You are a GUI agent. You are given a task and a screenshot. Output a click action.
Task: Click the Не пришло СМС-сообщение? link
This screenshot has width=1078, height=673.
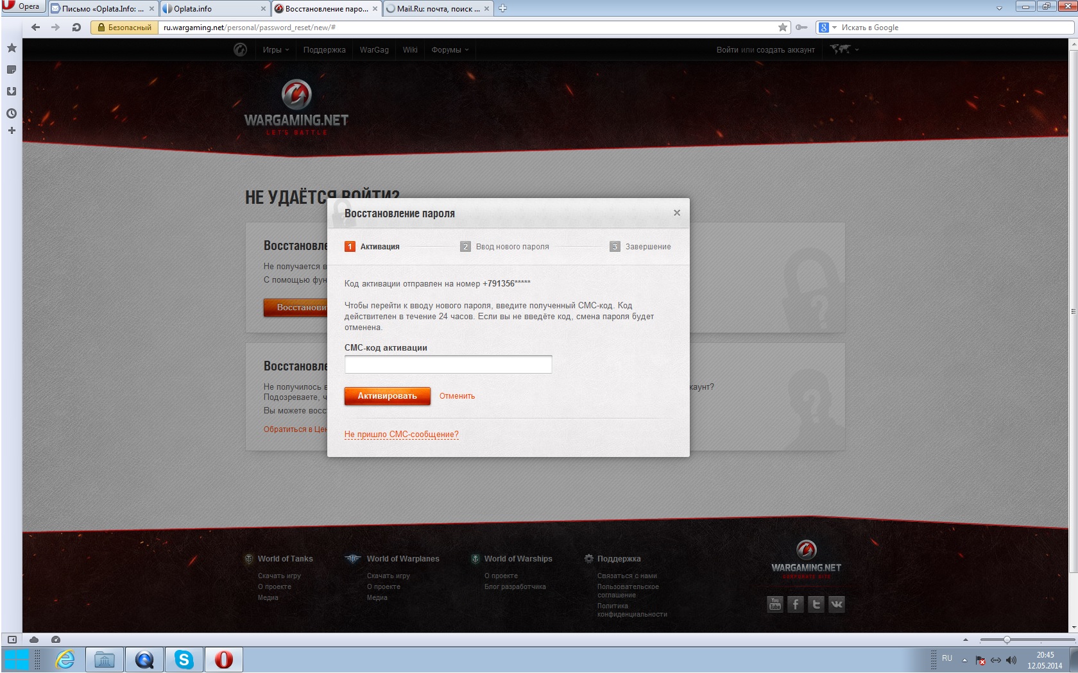[x=401, y=435]
